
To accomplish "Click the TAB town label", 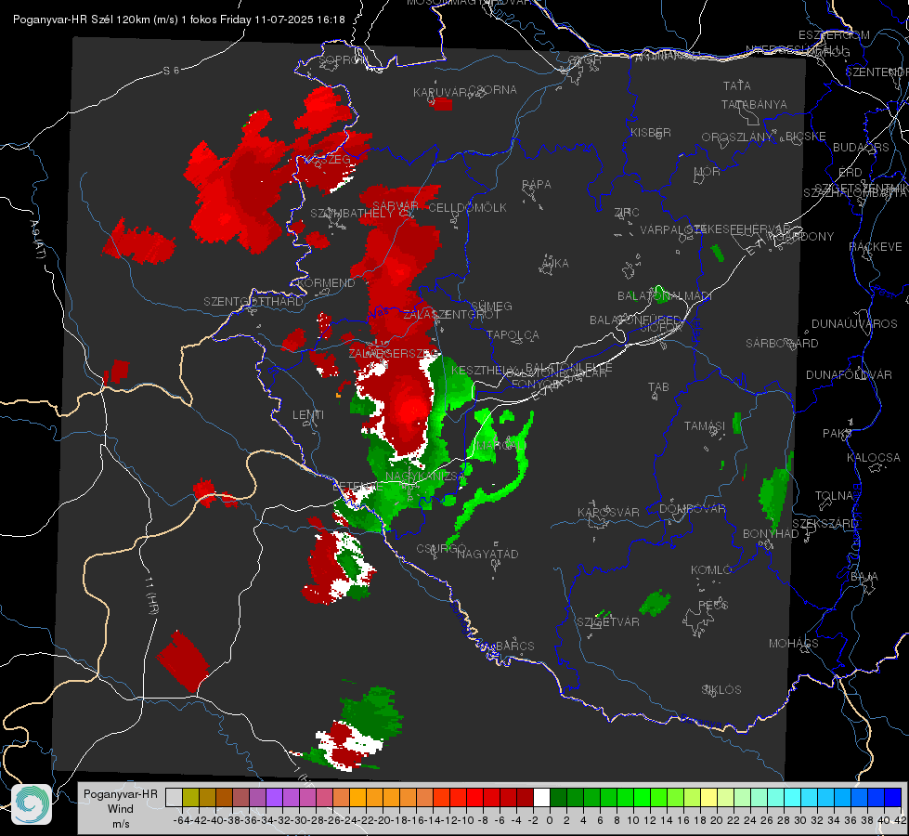I will [x=658, y=387].
